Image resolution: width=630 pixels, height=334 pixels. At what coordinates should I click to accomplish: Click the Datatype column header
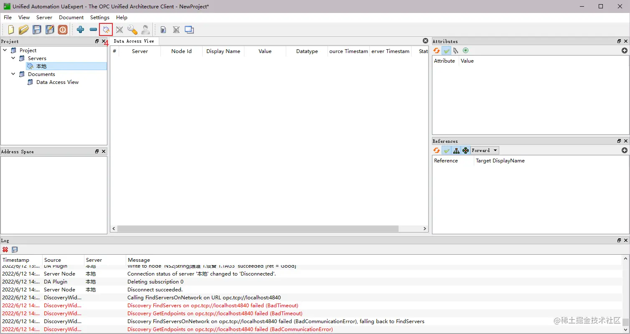pos(307,51)
